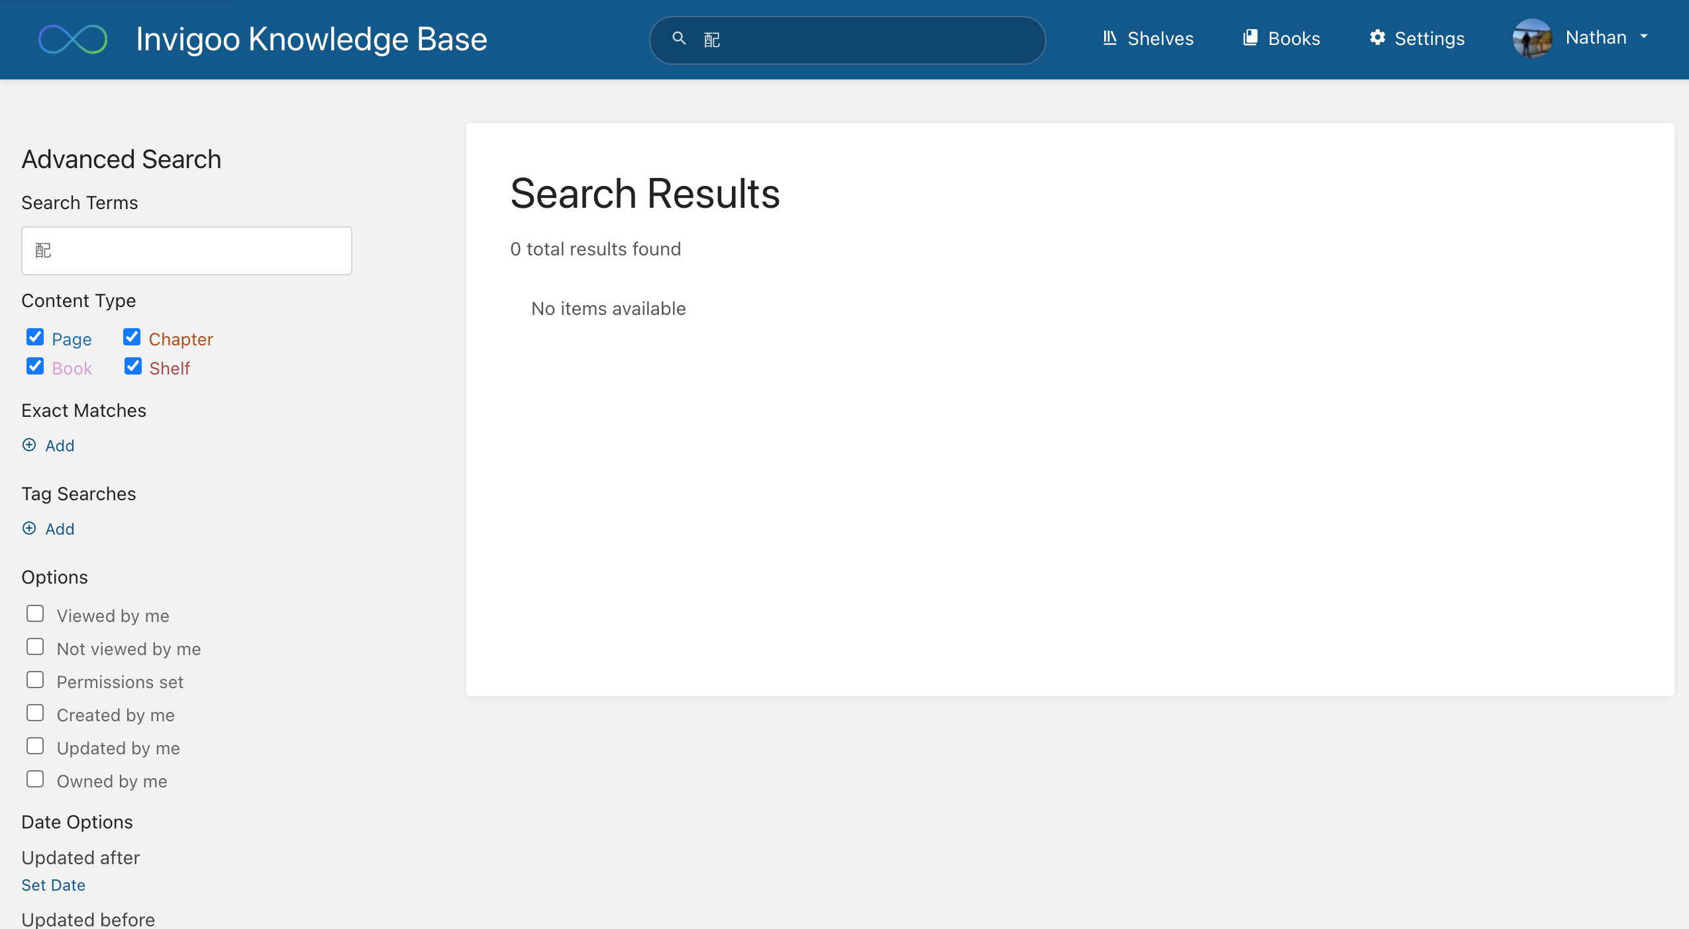Click the bookshelf icon beside Shelves
Image resolution: width=1689 pixels, height=929 pixels.
tap(1110, 38)
